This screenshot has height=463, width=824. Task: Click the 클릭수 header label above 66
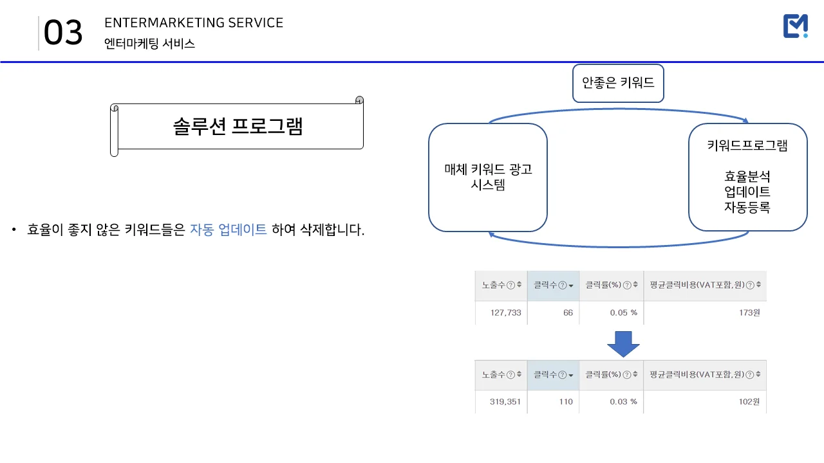545,285
